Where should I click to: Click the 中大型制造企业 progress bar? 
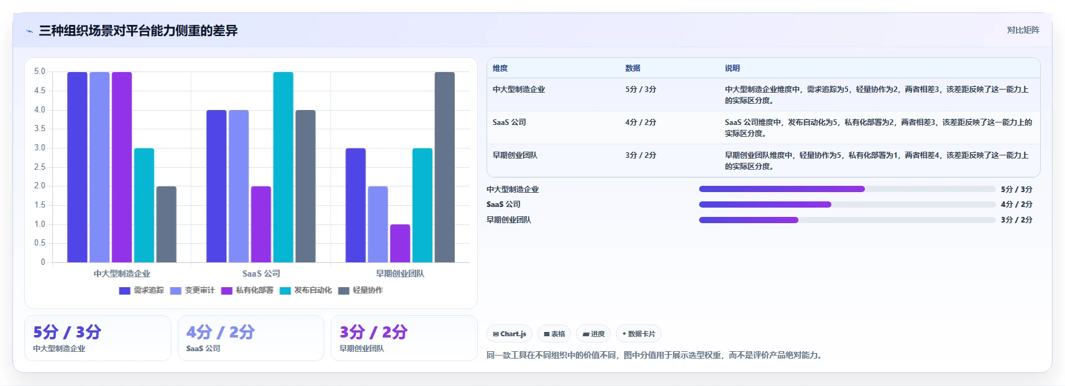[x=847, y=189]
